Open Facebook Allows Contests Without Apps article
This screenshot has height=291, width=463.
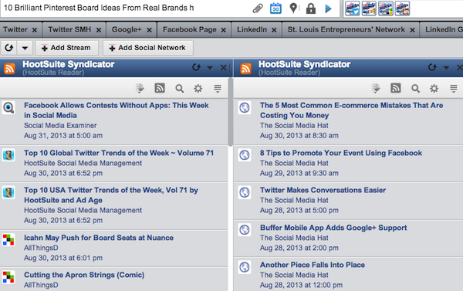(117, 110)
